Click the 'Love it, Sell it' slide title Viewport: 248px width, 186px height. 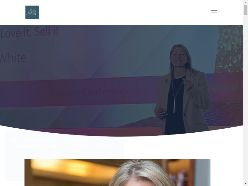30,33
